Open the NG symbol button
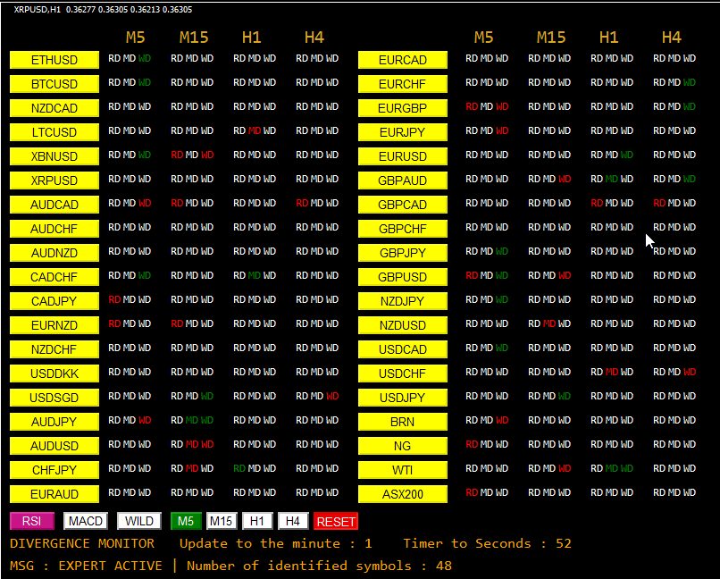720x579 pixels. pos(402,446)
